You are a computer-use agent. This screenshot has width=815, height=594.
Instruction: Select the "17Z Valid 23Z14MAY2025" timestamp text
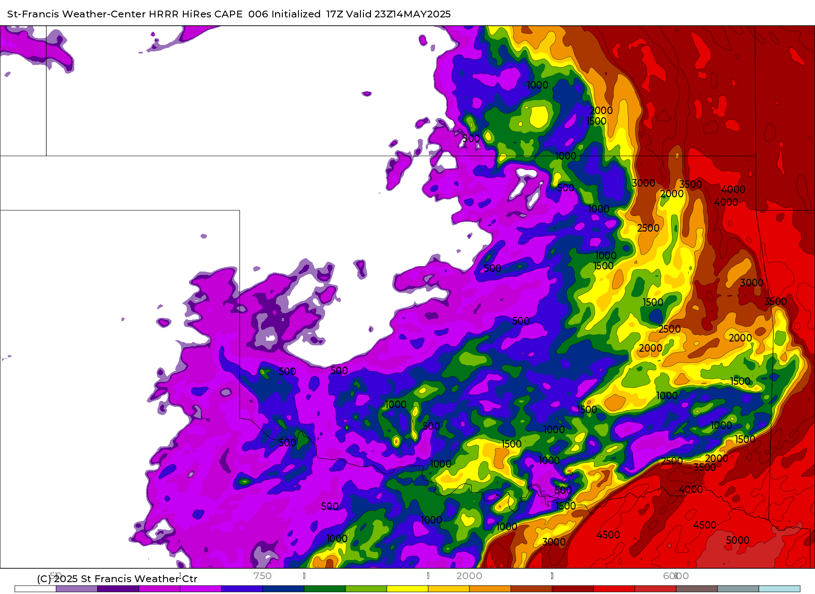coord(388,14)
